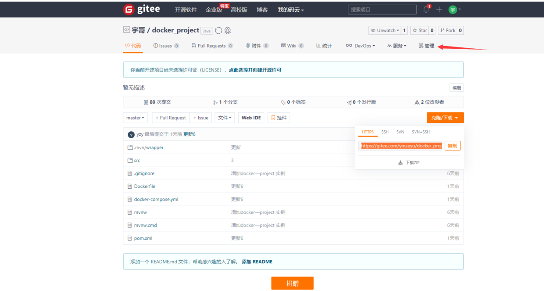
Task: Open the docker-compose.yml file
Action: pyautogui.click(x=156, y=199)
